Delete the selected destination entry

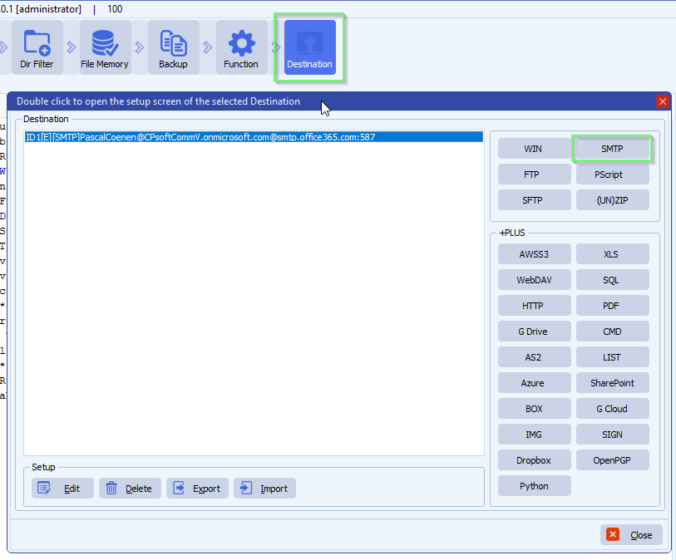point(130,488)
